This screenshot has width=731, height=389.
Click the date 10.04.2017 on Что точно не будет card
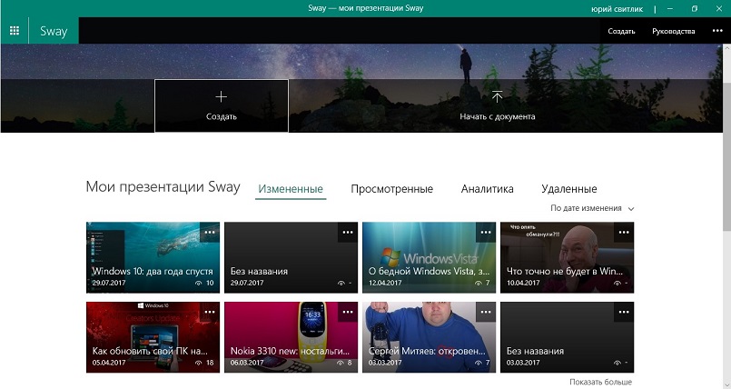523,284
